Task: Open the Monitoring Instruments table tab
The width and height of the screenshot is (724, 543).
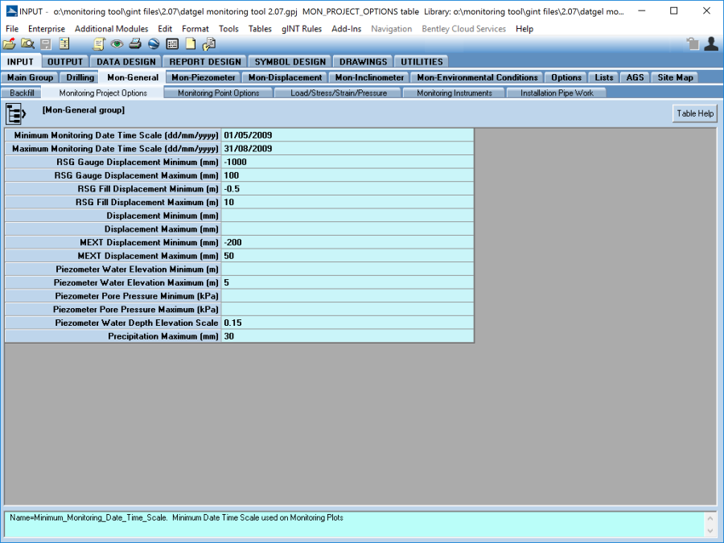Action: tap(454, 93)
